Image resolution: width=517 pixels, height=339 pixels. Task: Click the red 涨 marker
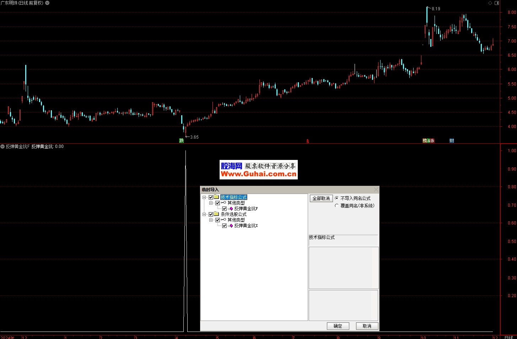point(432,141)
